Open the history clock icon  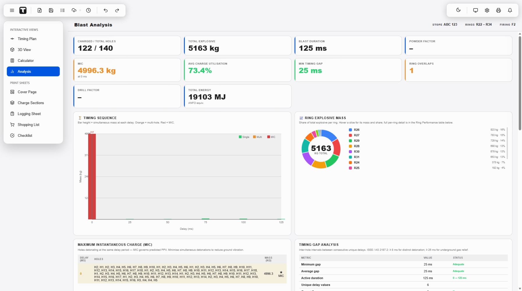click(88, 10)
